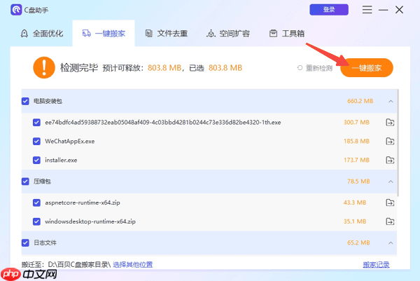
Task: Open the hamburger menu in title bar
Action: pyautogui.click(x=367, y=10)
